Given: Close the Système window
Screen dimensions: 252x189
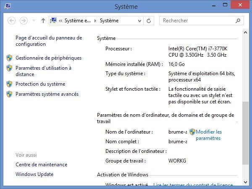Looking at the screenshot, I should click(240, 5).
